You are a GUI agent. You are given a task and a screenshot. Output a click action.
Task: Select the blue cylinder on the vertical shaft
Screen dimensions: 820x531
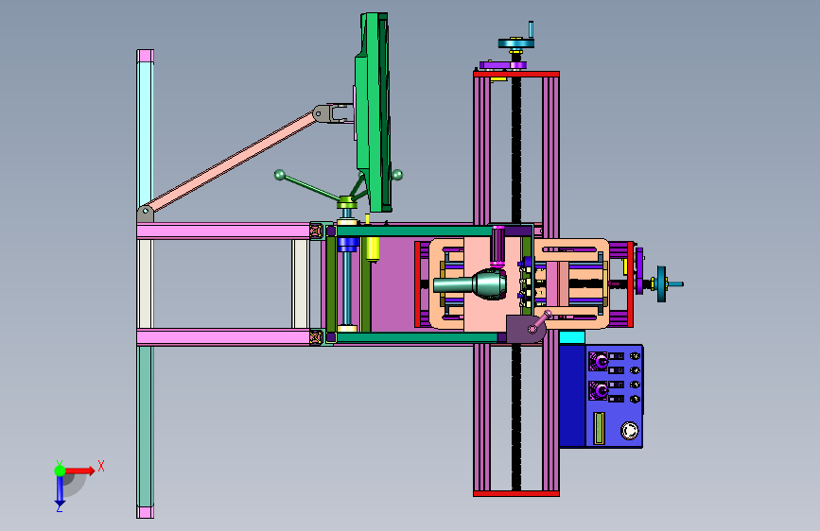[x=347, y=244]
